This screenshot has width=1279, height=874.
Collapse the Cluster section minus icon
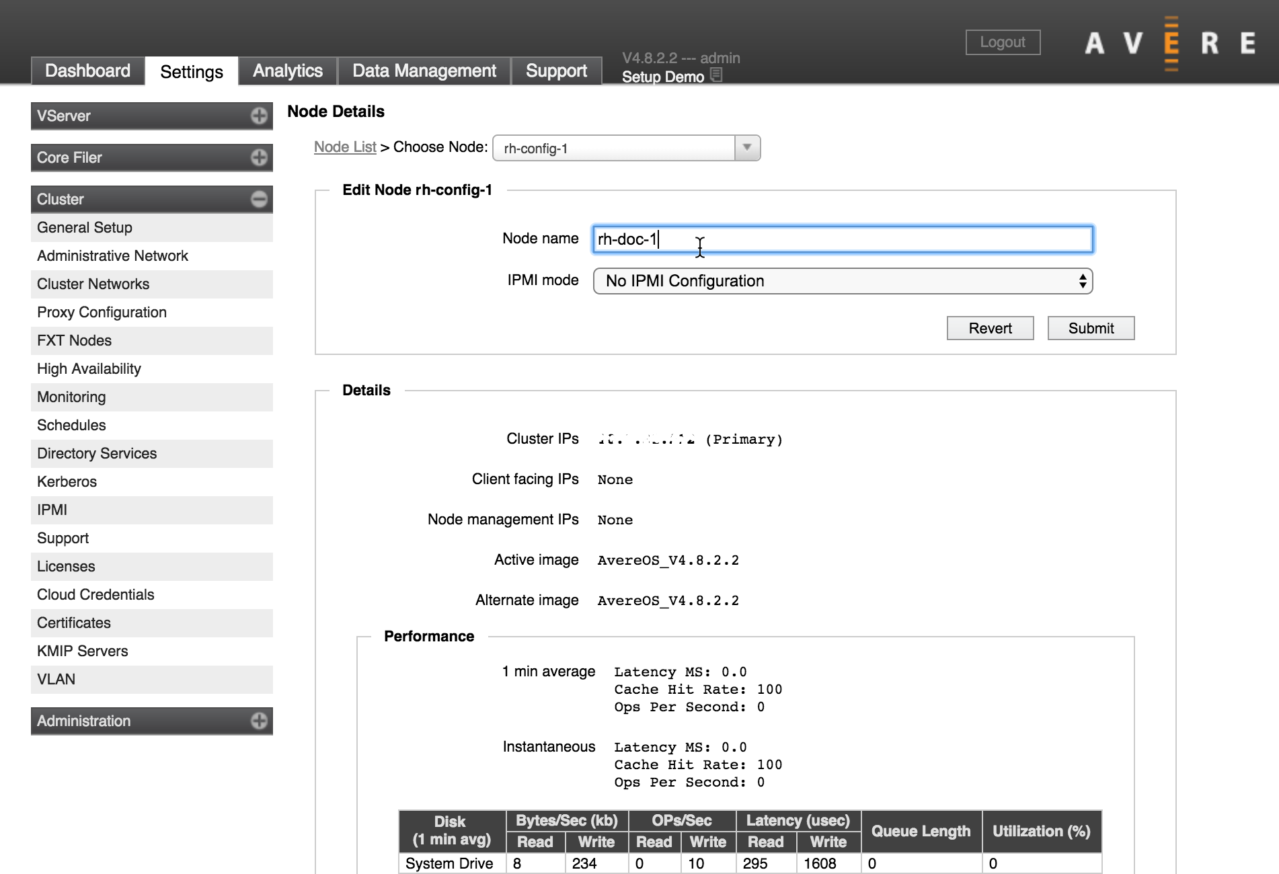tap(259, 199)
